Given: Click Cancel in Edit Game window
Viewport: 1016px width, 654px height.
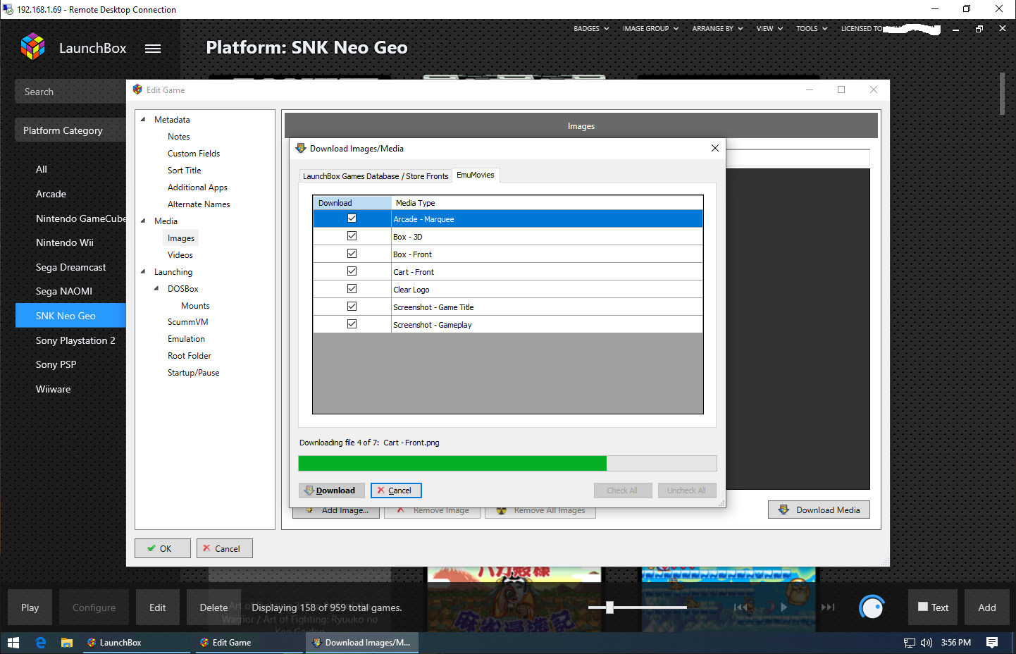Looking at the screenshot, I should [x=225, y=548].
